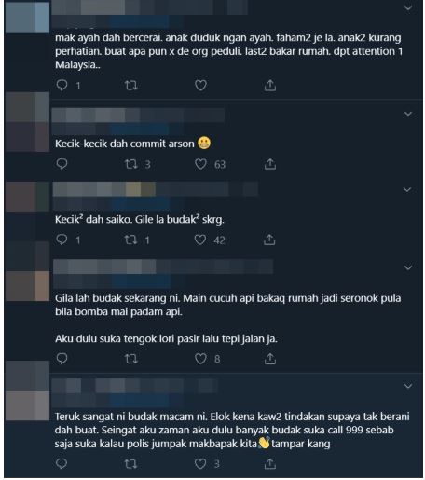
Task: Reply to the 'Kecik² dah saiko' tweet
Action: (x=62, y=240)
